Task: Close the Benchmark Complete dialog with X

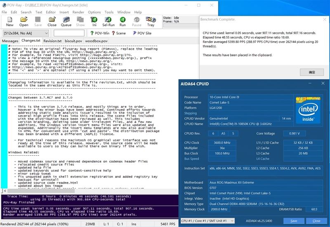Action: click(325, 19)
